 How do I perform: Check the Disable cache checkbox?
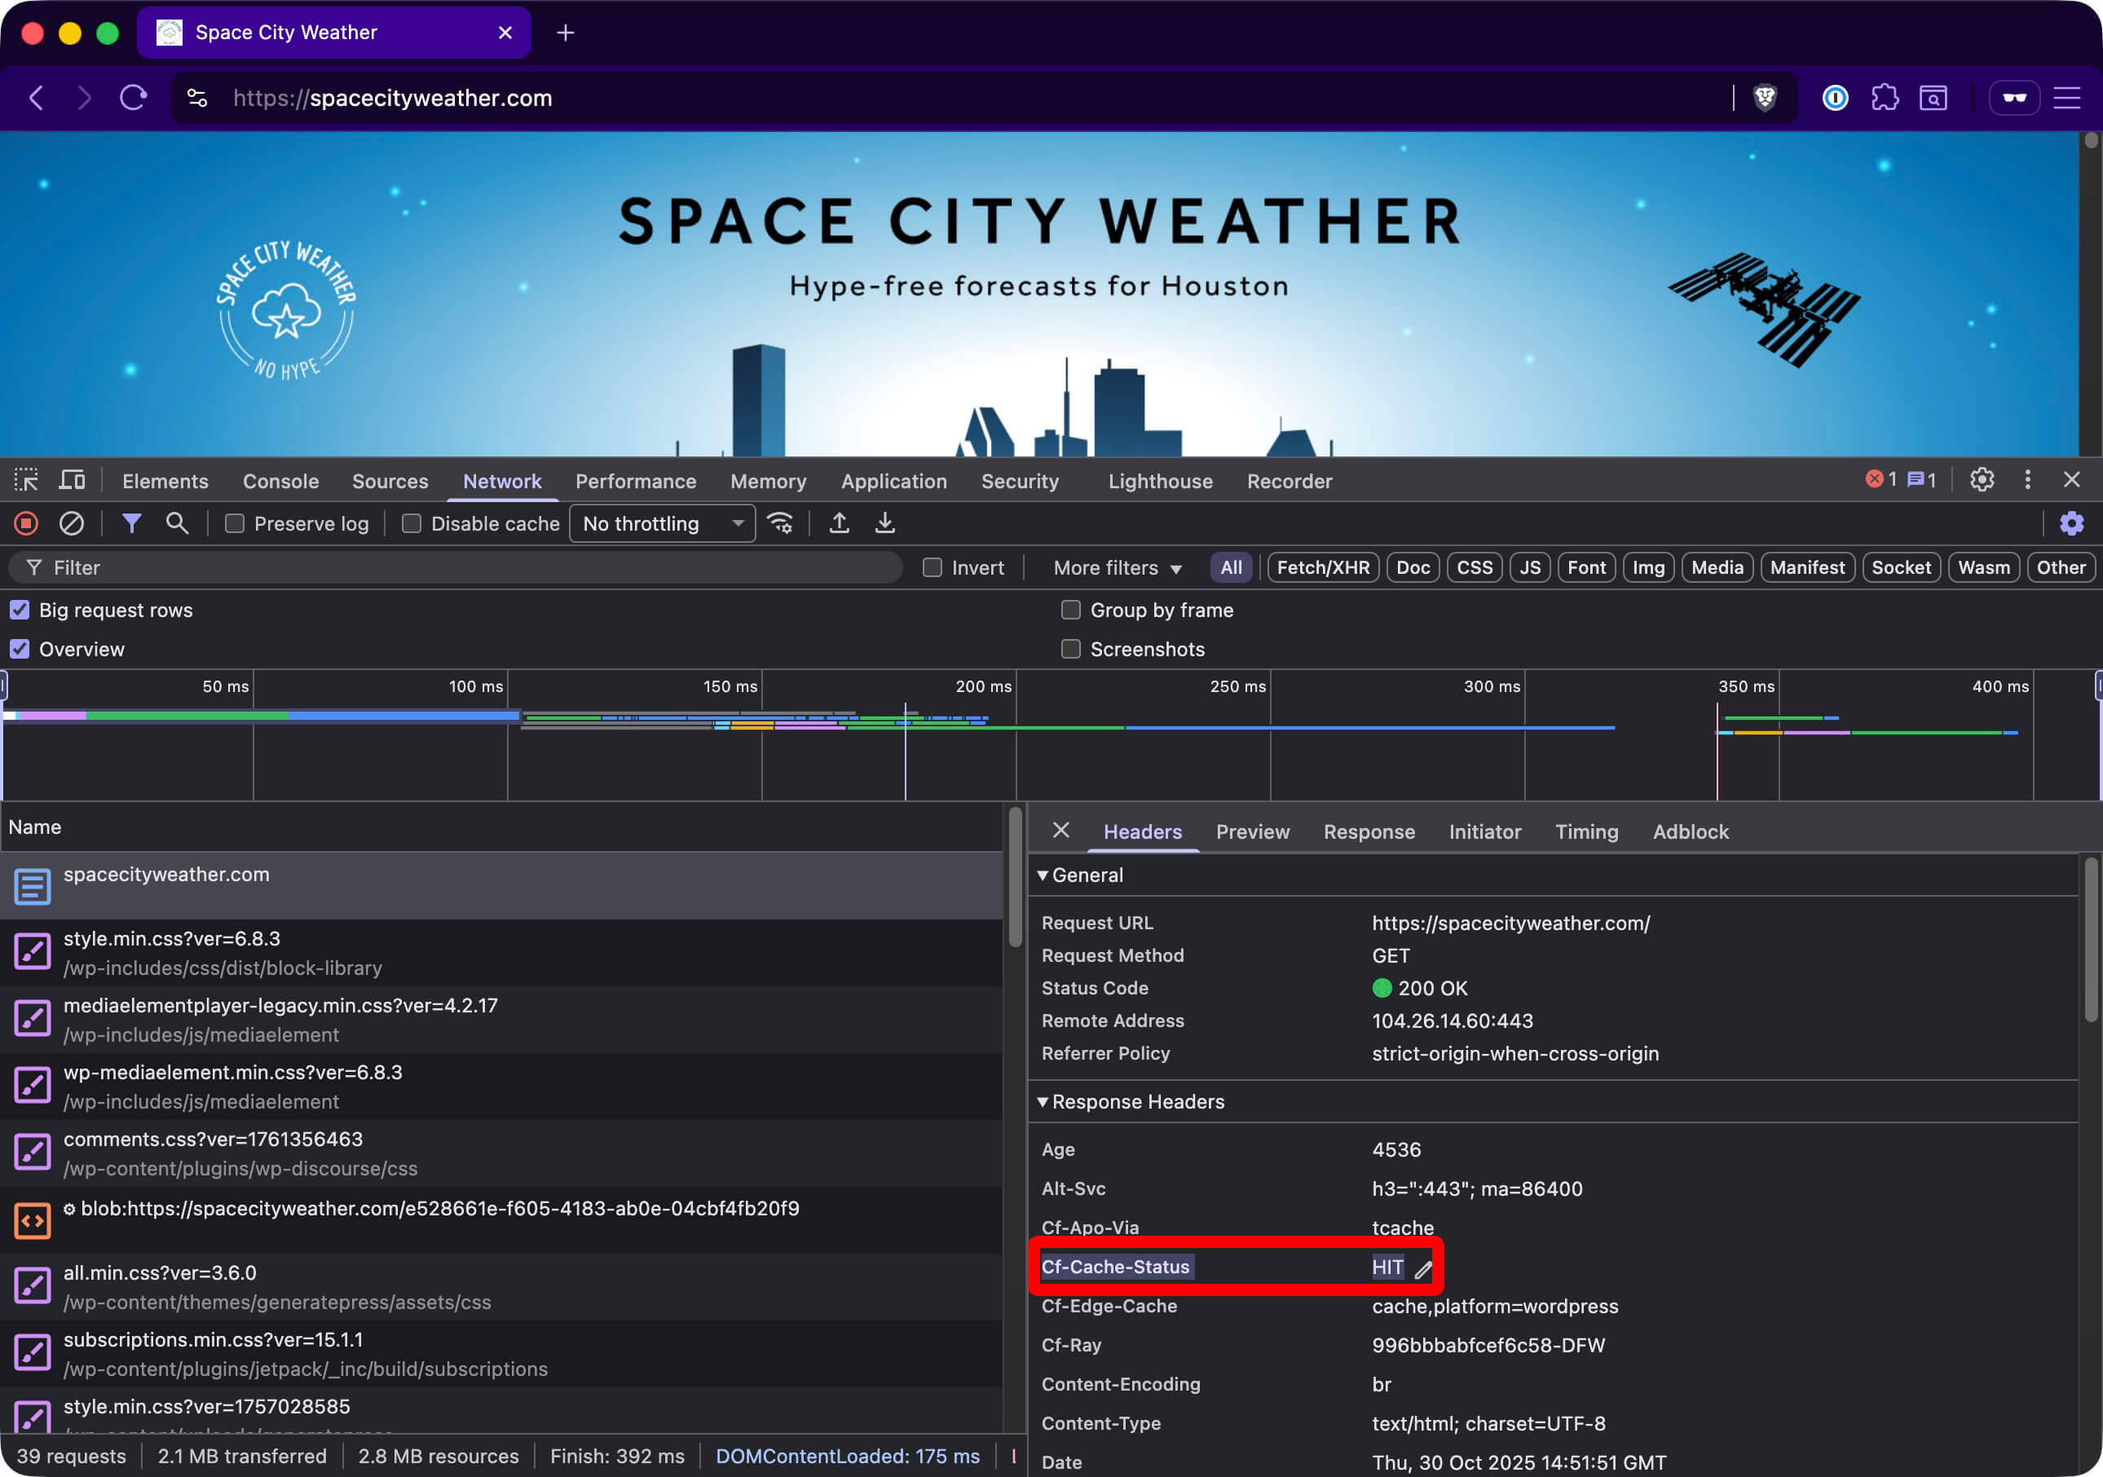pyautogui.click(x=412, y=522)
